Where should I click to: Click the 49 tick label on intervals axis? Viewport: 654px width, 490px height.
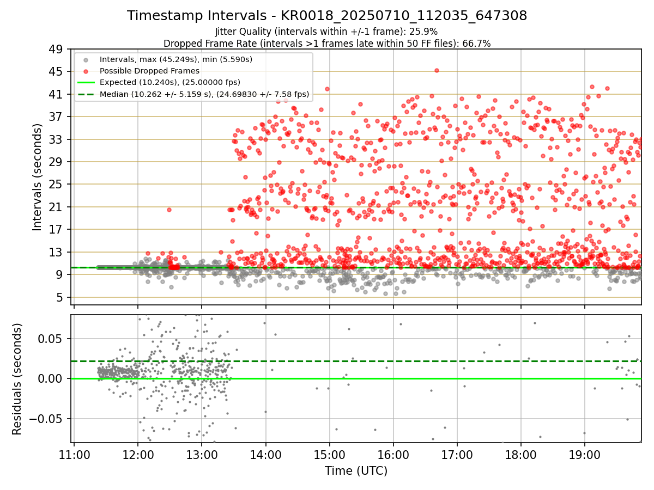click(56, 49)
